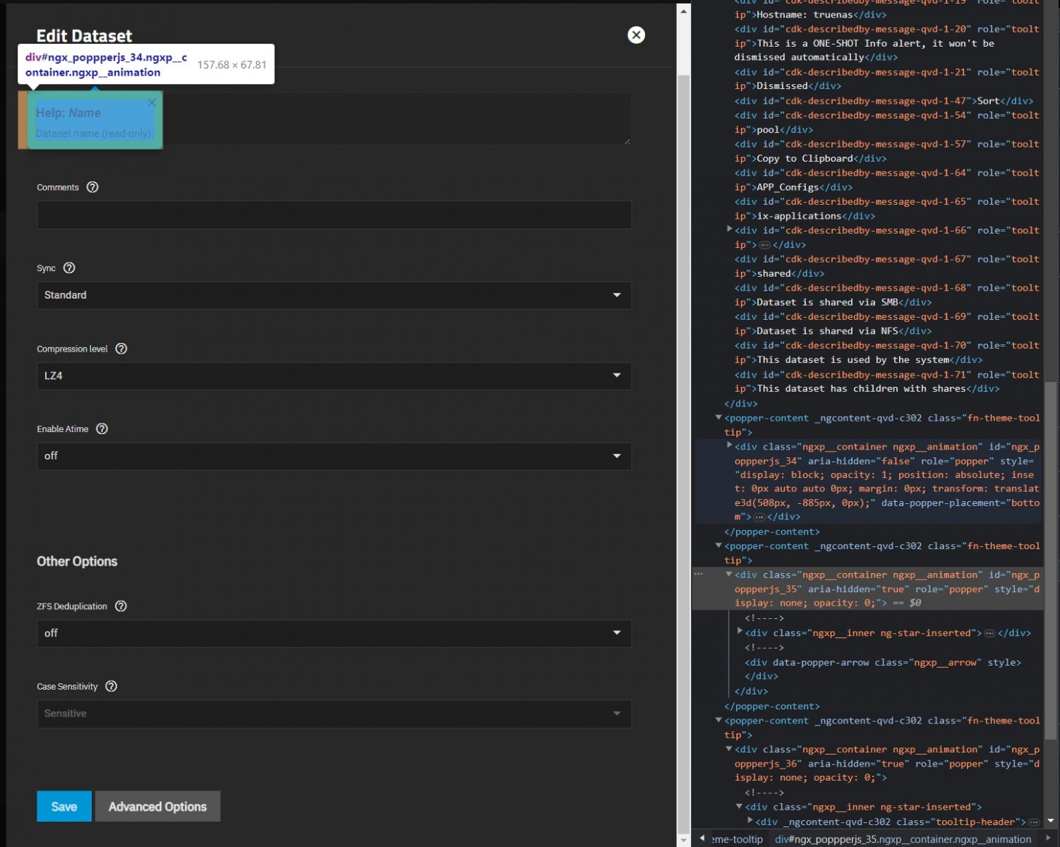Show help for Enable Atime
This screenshot has height=847, width=1060.
102,429
